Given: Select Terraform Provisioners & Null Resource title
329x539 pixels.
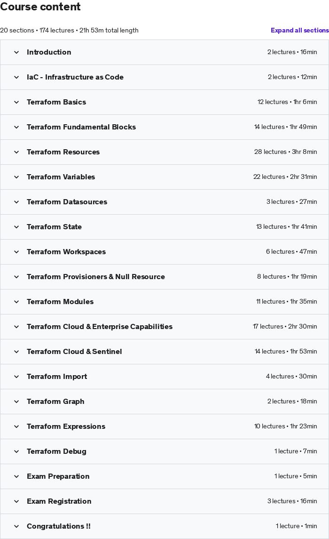Looking at the screenshot, I should point(96,277).
